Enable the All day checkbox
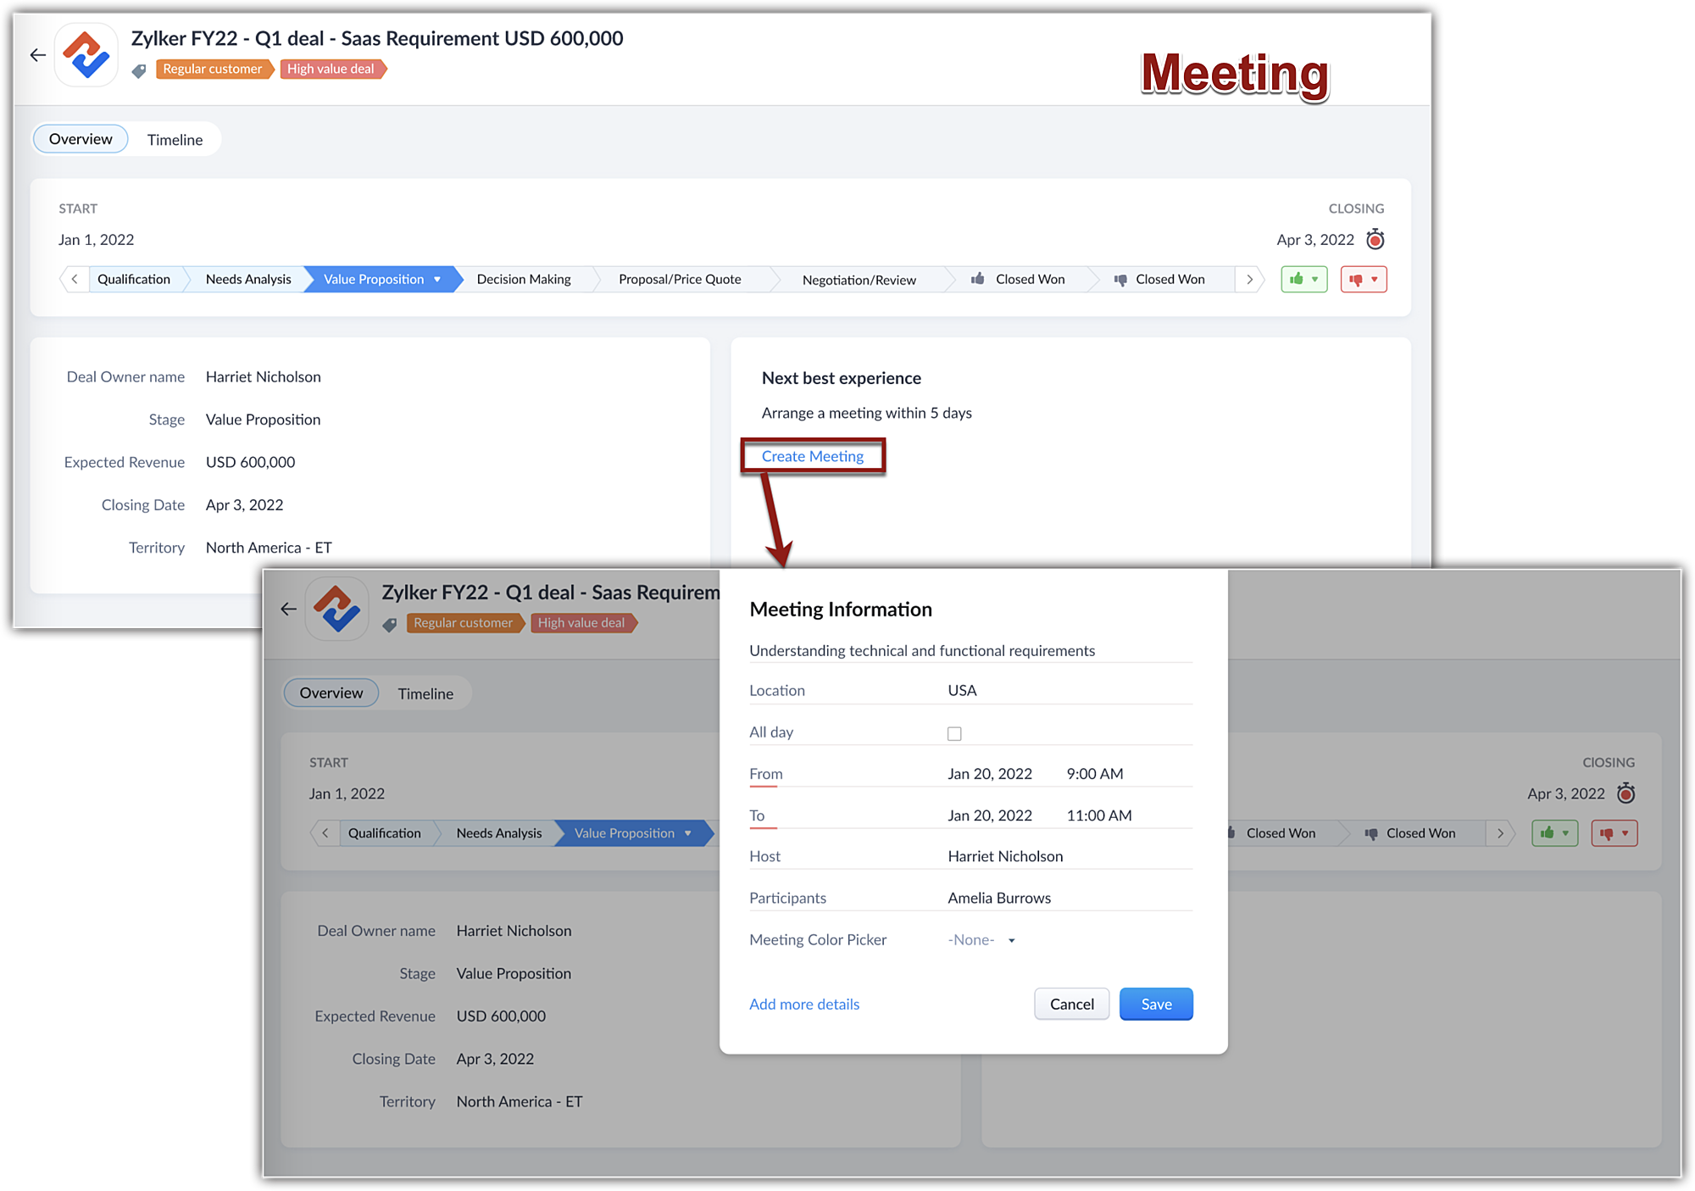 tap(954, 733)
